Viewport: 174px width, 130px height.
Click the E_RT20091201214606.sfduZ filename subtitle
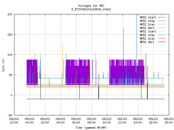pyautogui.click(x=91, y=9)
